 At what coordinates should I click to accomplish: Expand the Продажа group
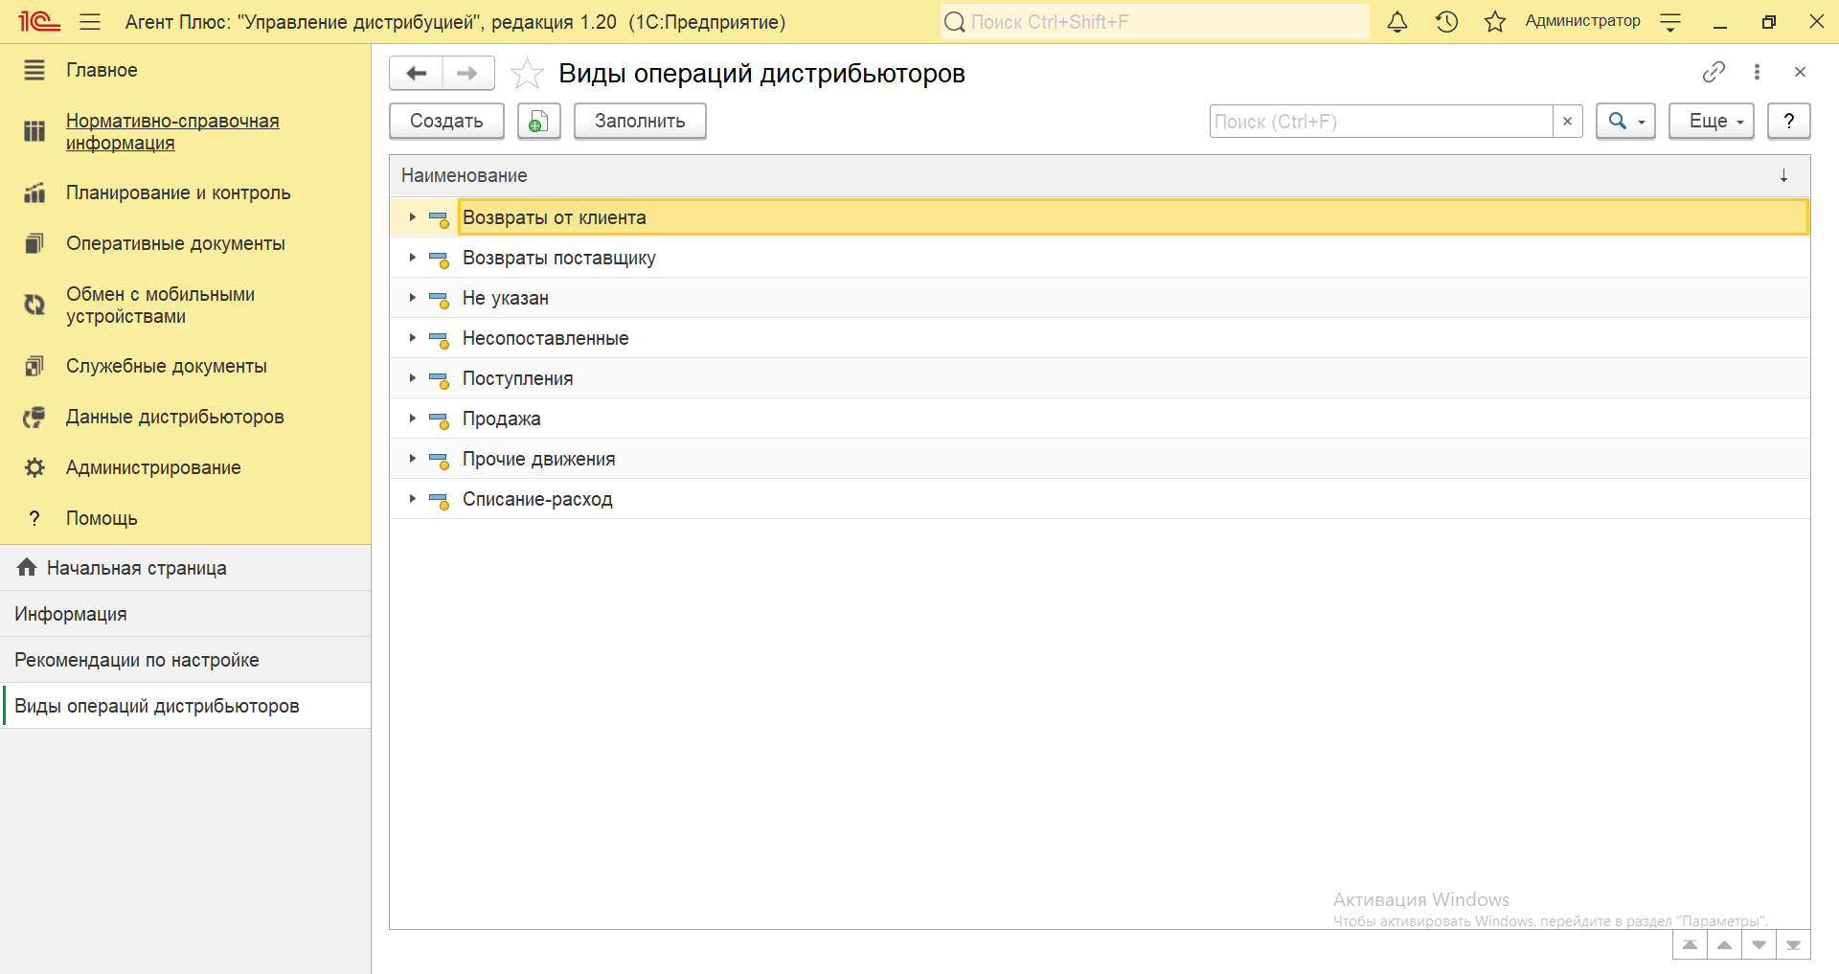412,419
